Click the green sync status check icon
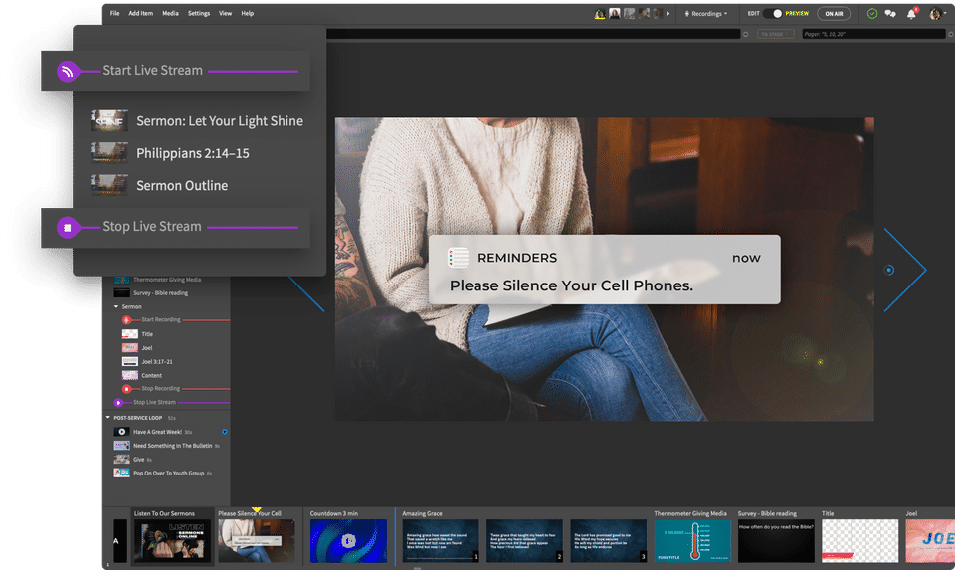The height and width of the screenshot is (570, 955). click(872, 13)
